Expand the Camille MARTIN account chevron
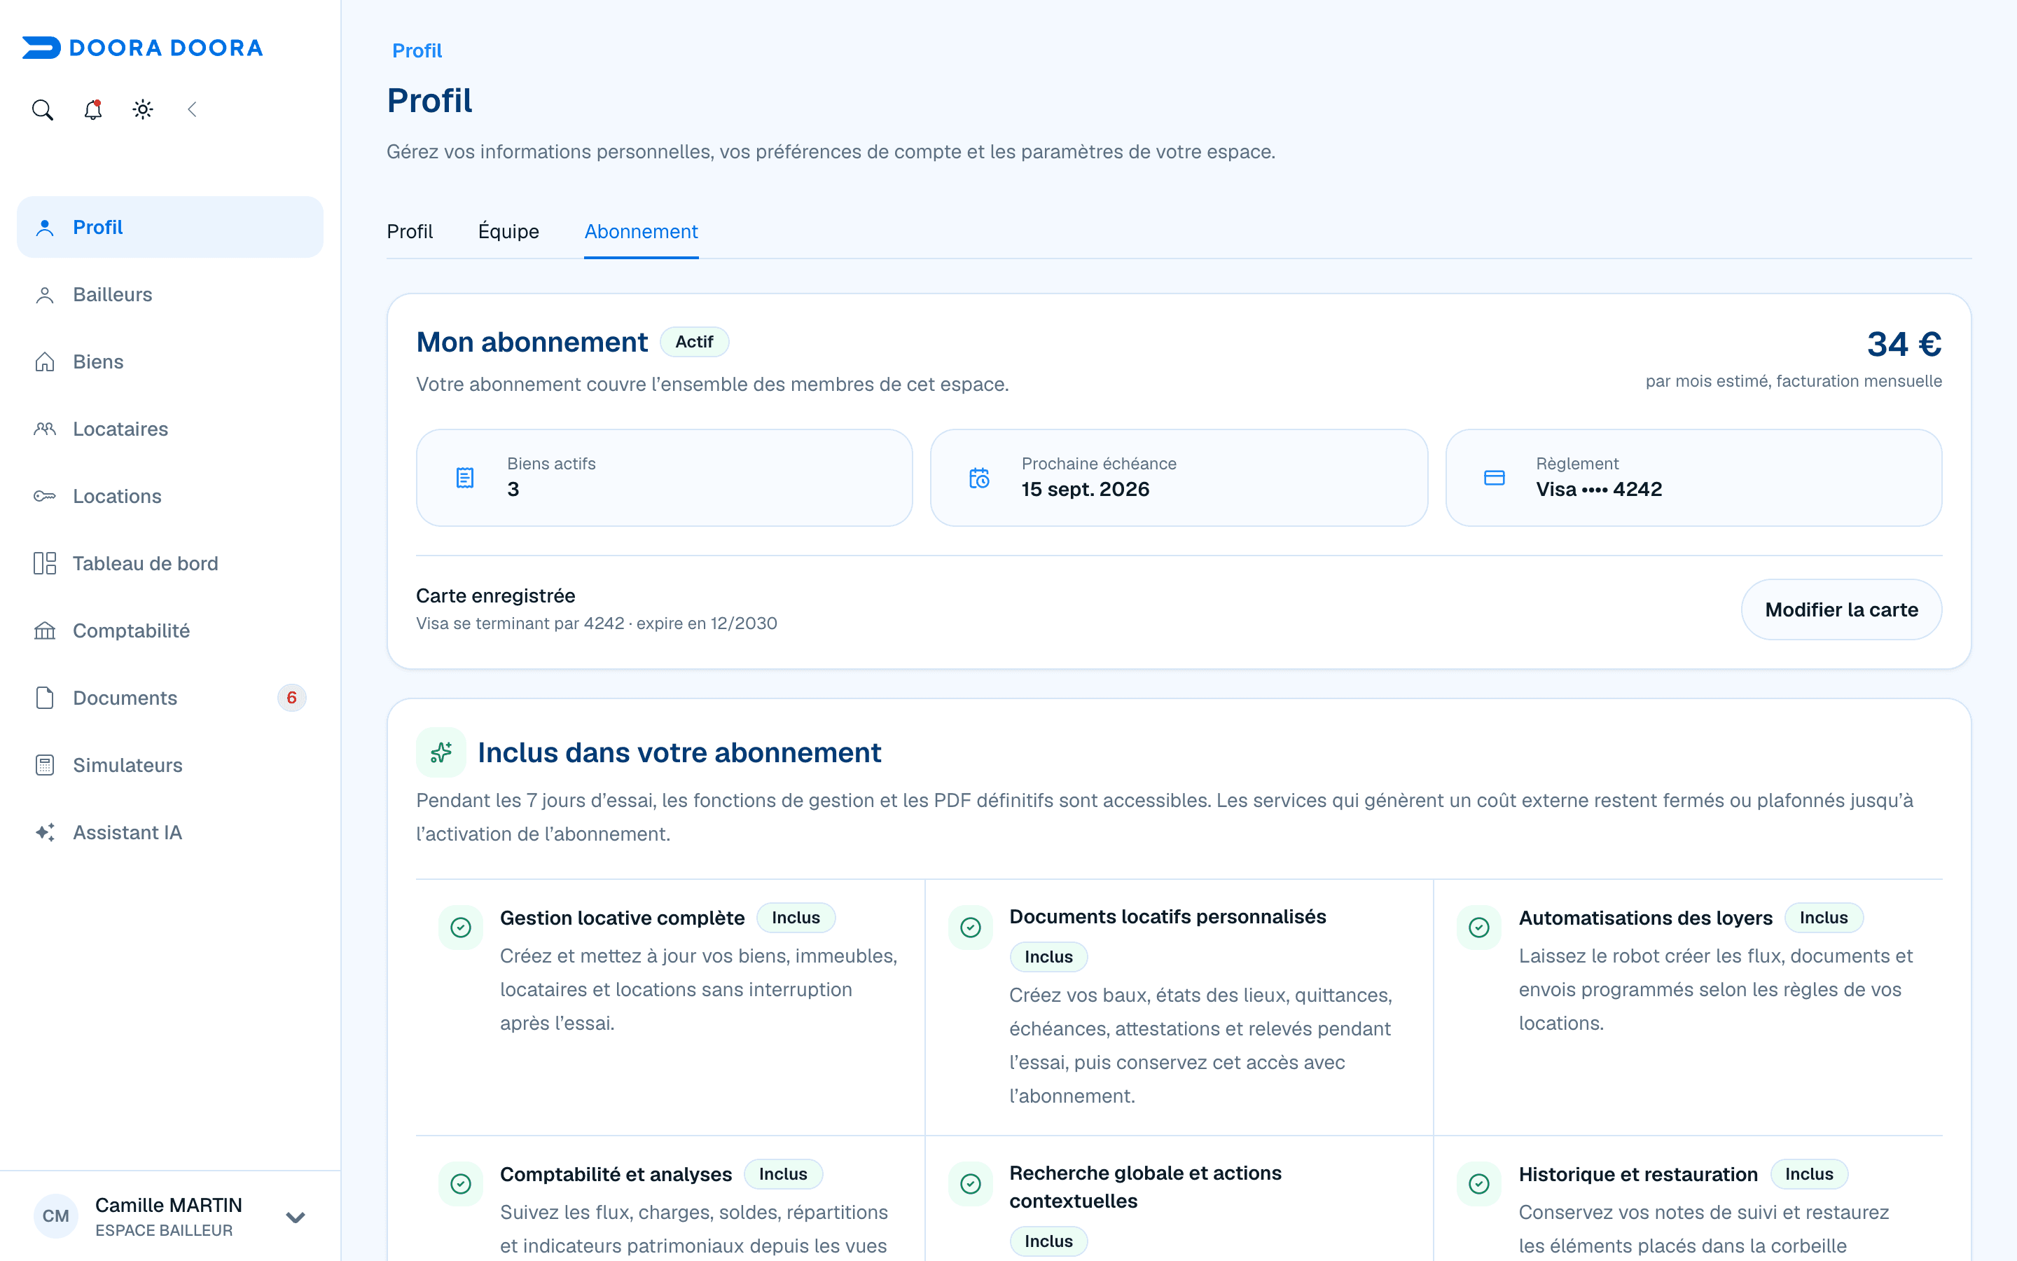Viewport: 2017px width, 1261px height. [x=295, y=1218]
